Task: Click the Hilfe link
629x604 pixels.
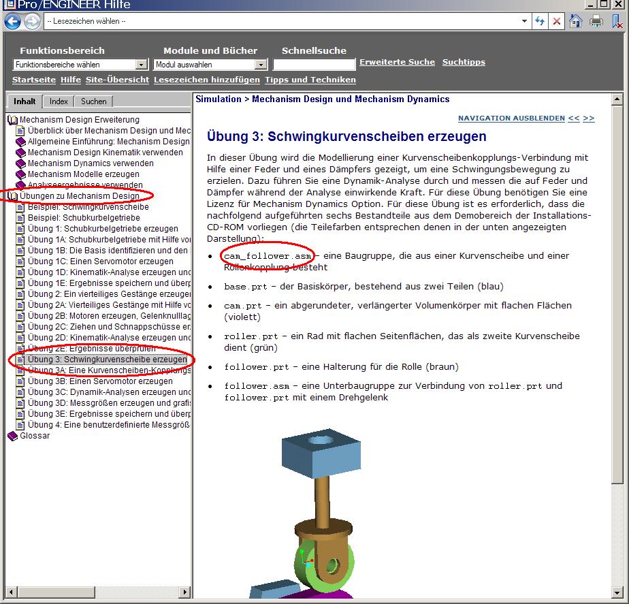Action: point(71,80)
